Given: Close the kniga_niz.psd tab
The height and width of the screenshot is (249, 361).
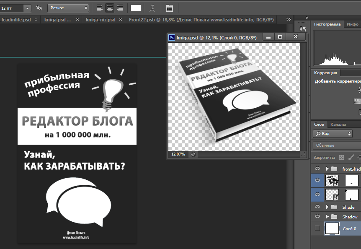Looking at the screenshot, I should coord(120,20).
